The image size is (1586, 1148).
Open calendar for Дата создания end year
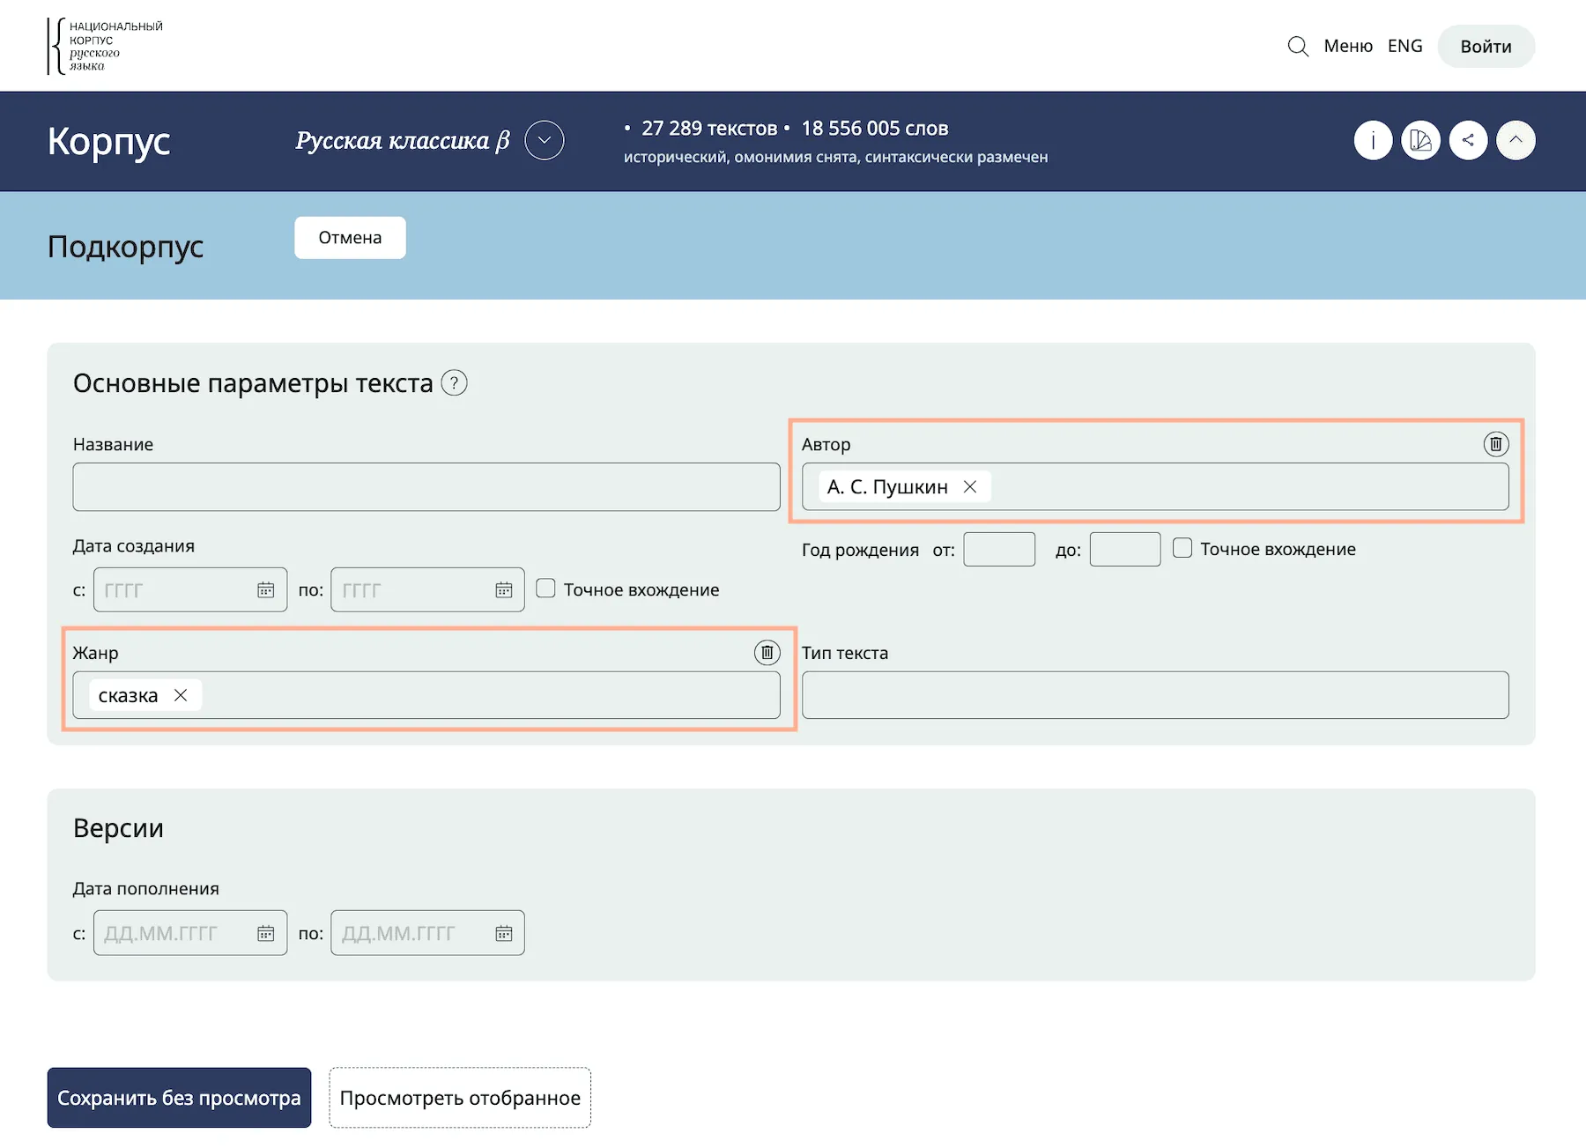(504, 590)
